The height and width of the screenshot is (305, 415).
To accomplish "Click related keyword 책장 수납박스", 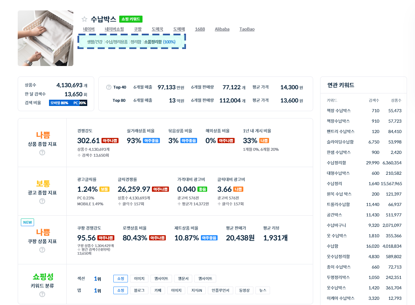I will point(339,110).
